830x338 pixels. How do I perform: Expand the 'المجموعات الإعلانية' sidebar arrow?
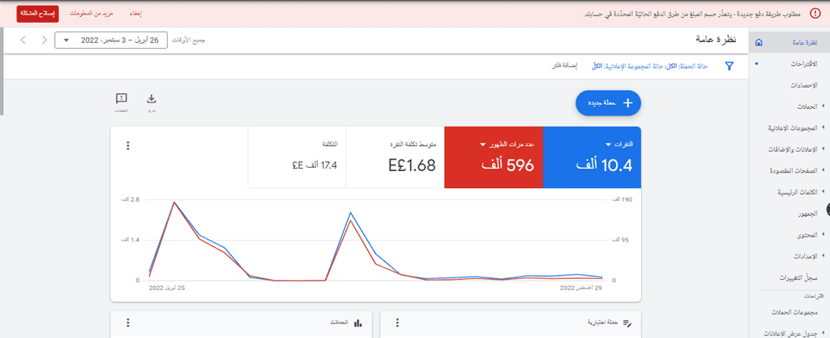coord(824,128)
